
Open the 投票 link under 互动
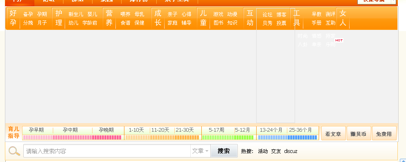click(x=282, y=23)
